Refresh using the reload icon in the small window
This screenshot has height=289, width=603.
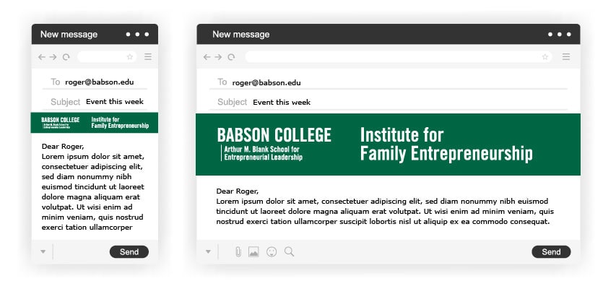66,57
